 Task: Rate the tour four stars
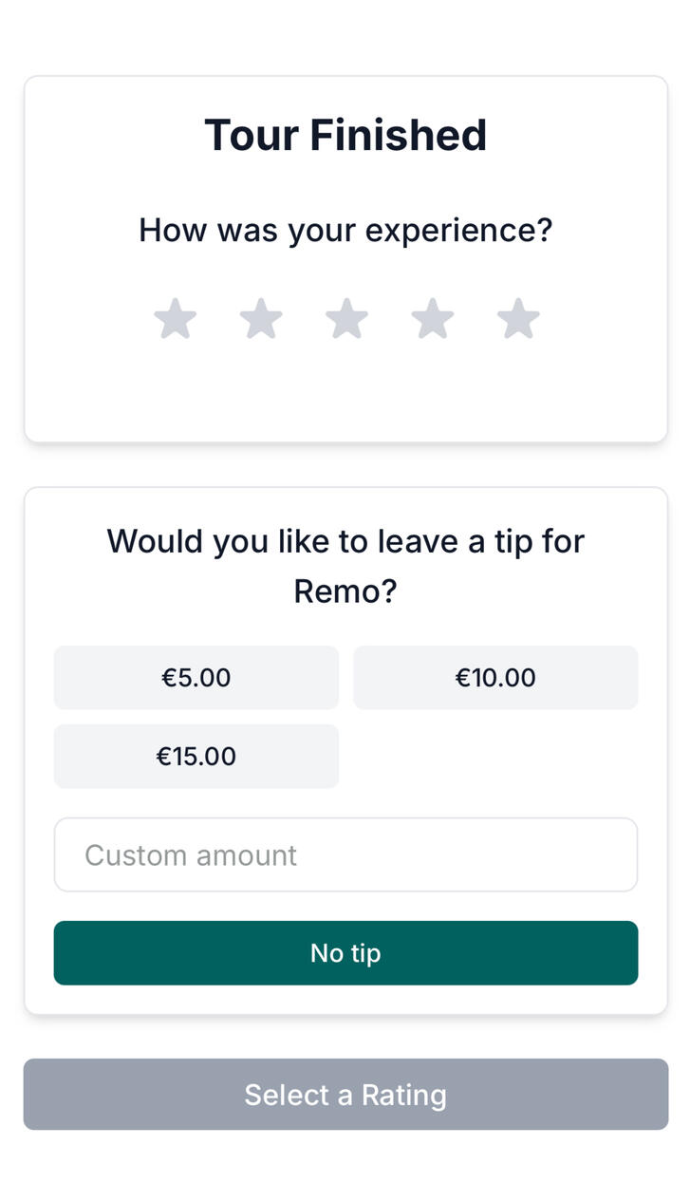click(x=432, y=319)
